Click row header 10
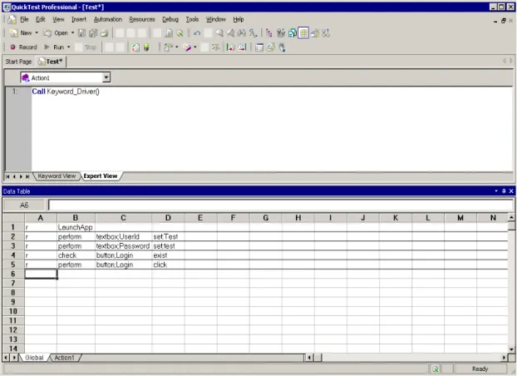The height and width of the screenshot is (376, 517). [x=13, y=311]
